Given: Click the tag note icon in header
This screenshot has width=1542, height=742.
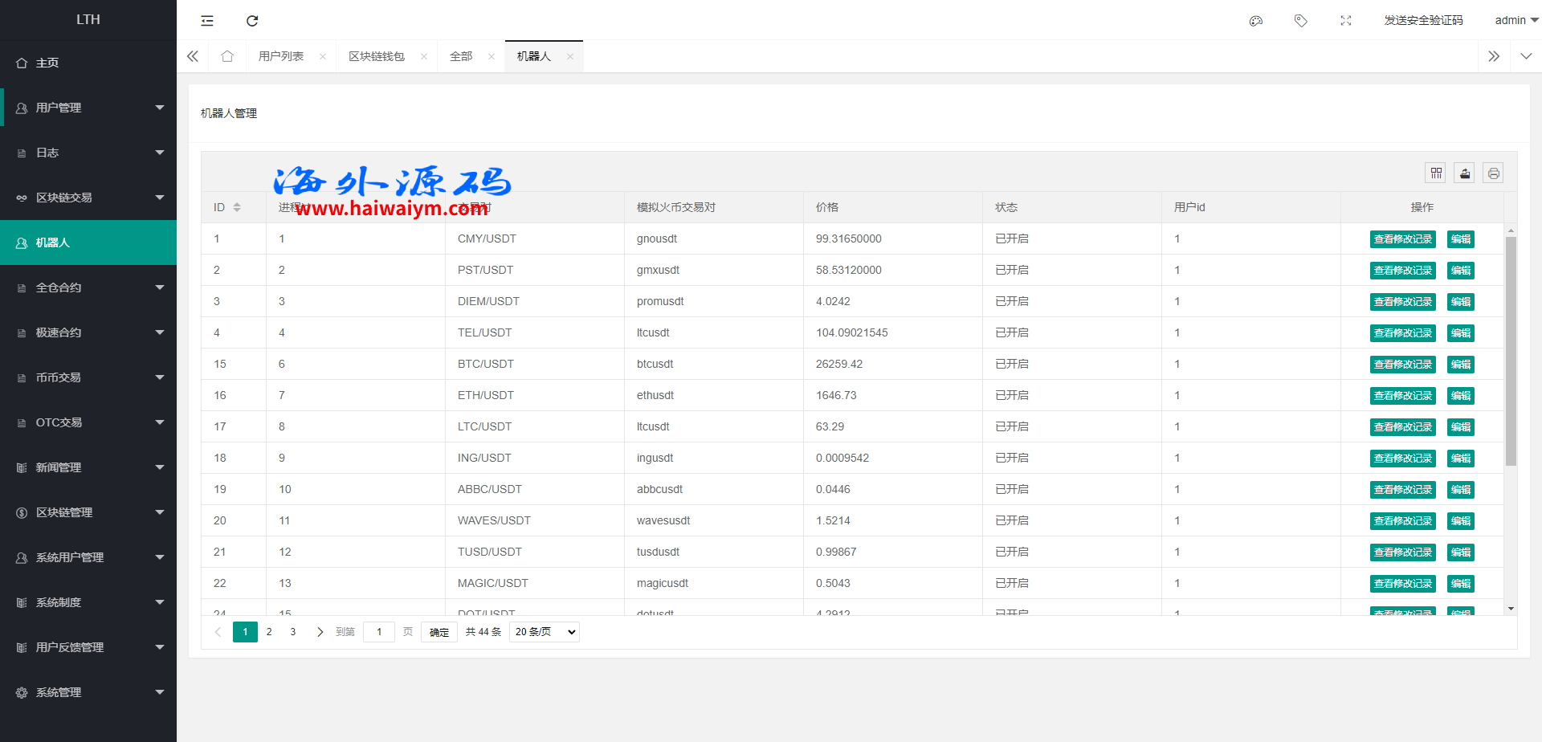Looking at the screenshot, I should [1301, 21].
